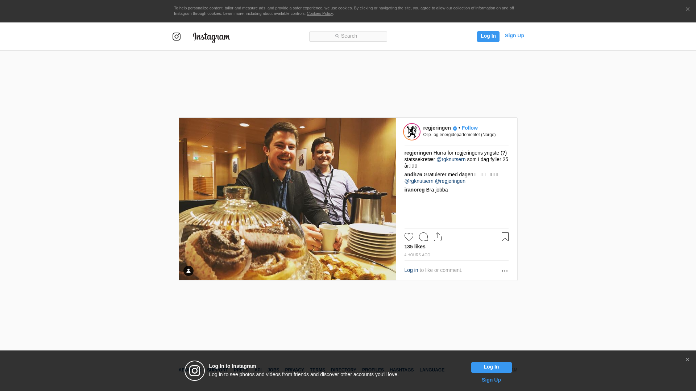Open regjeringen username in post header
Image resolution: width=696 pixels, height=391 pixels.
coord(437,128)
